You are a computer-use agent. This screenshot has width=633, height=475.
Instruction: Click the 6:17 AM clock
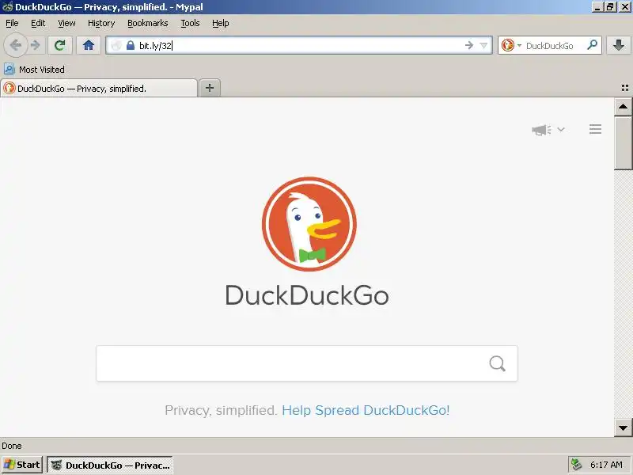pos(606,465)
